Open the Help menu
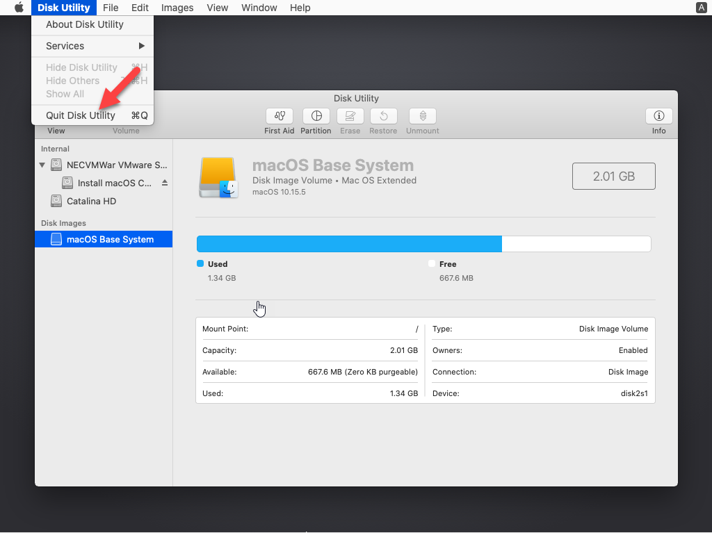Screen dimensions: 712x533 click(300, 8)
